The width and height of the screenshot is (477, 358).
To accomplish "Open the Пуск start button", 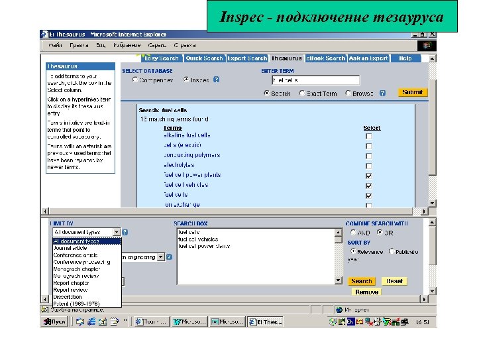I will coord(54,322).
